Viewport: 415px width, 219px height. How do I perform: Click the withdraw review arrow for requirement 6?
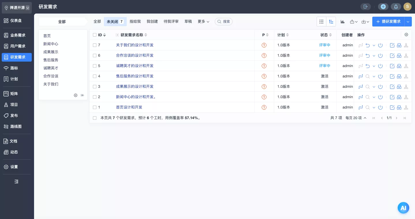367,56
